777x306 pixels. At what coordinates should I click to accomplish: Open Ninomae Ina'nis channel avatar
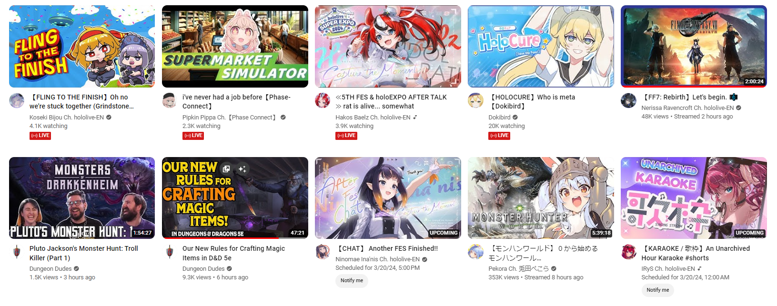point(323,252)
